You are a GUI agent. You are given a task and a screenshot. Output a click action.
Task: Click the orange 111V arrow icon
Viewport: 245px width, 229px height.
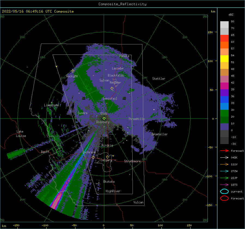tap(224, 164)
